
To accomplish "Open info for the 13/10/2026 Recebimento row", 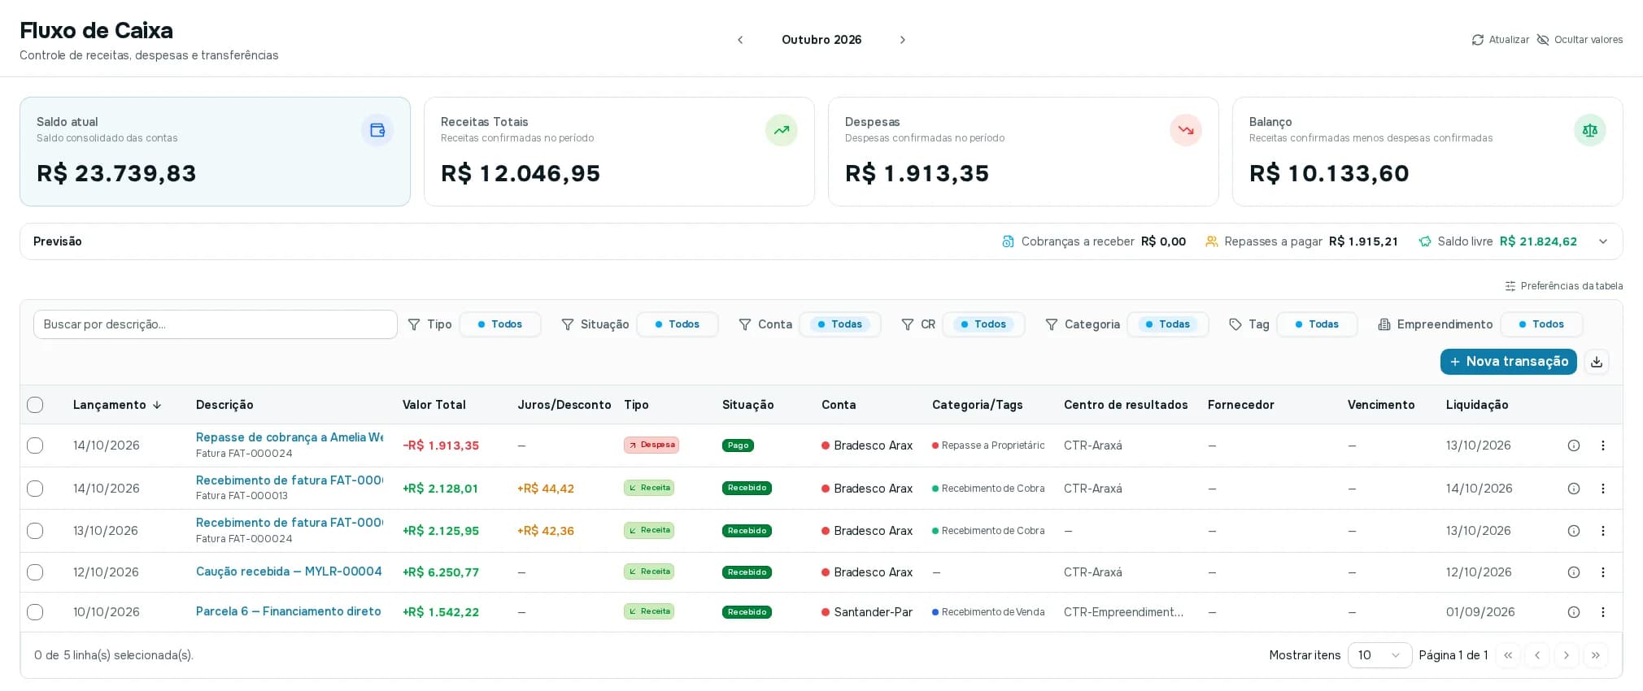I will [x=1574, y=531].
